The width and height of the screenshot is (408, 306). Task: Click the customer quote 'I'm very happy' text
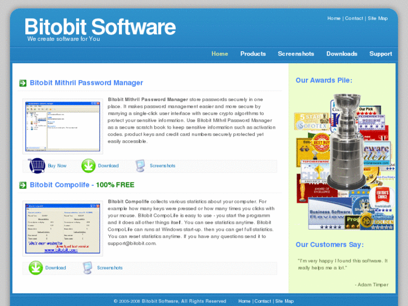coord(343,264)
